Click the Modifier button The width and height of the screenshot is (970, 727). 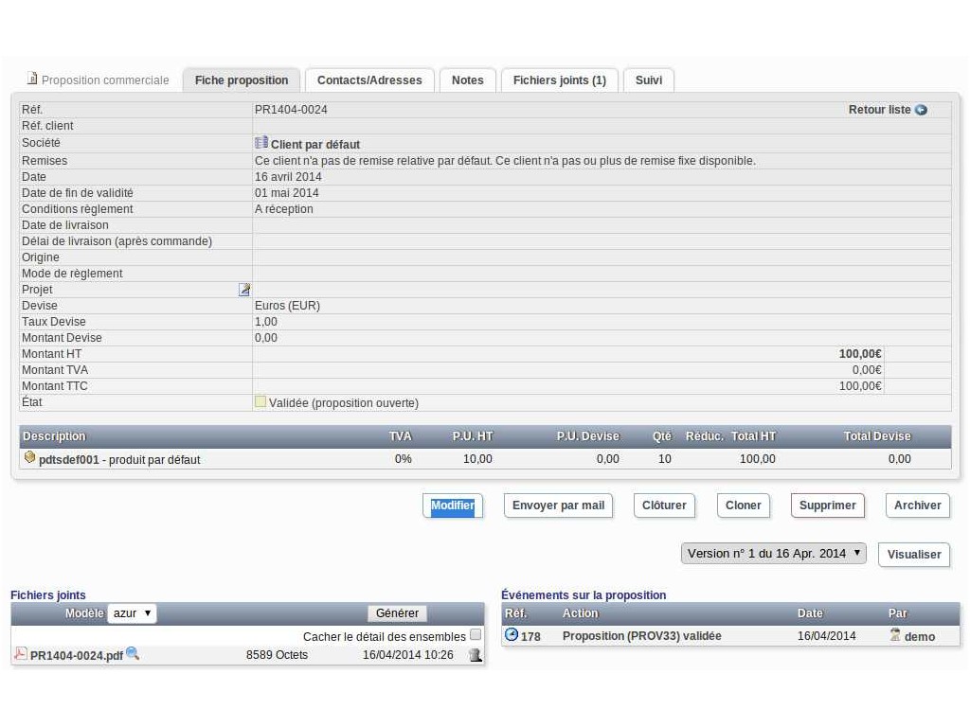452,505
